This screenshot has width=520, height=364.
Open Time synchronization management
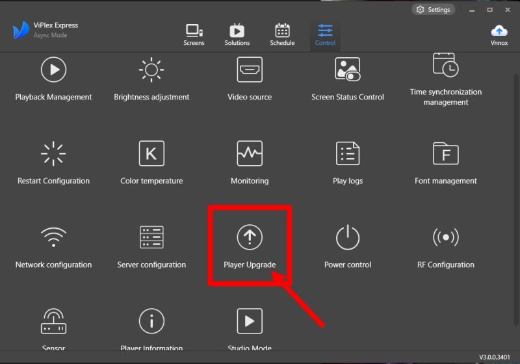[446, 65]
